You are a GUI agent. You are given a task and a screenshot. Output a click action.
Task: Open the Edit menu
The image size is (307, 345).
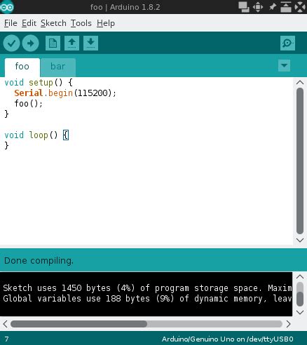click(x=29, y=23)
